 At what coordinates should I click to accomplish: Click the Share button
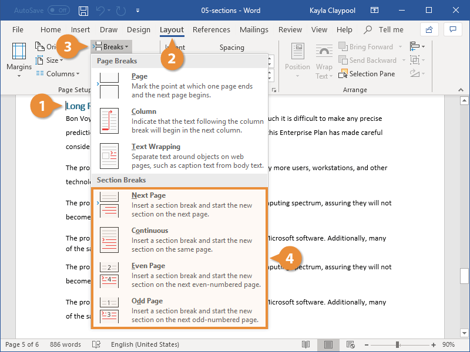pos(429,29)
